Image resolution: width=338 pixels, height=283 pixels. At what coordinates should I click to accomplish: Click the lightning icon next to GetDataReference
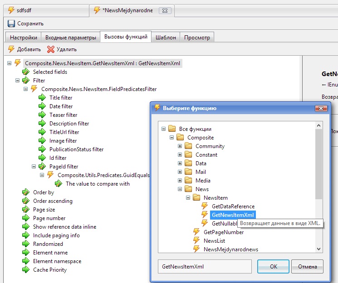205,206
